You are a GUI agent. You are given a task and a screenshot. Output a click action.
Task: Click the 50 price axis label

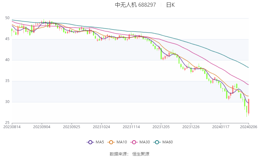[7, 18]
